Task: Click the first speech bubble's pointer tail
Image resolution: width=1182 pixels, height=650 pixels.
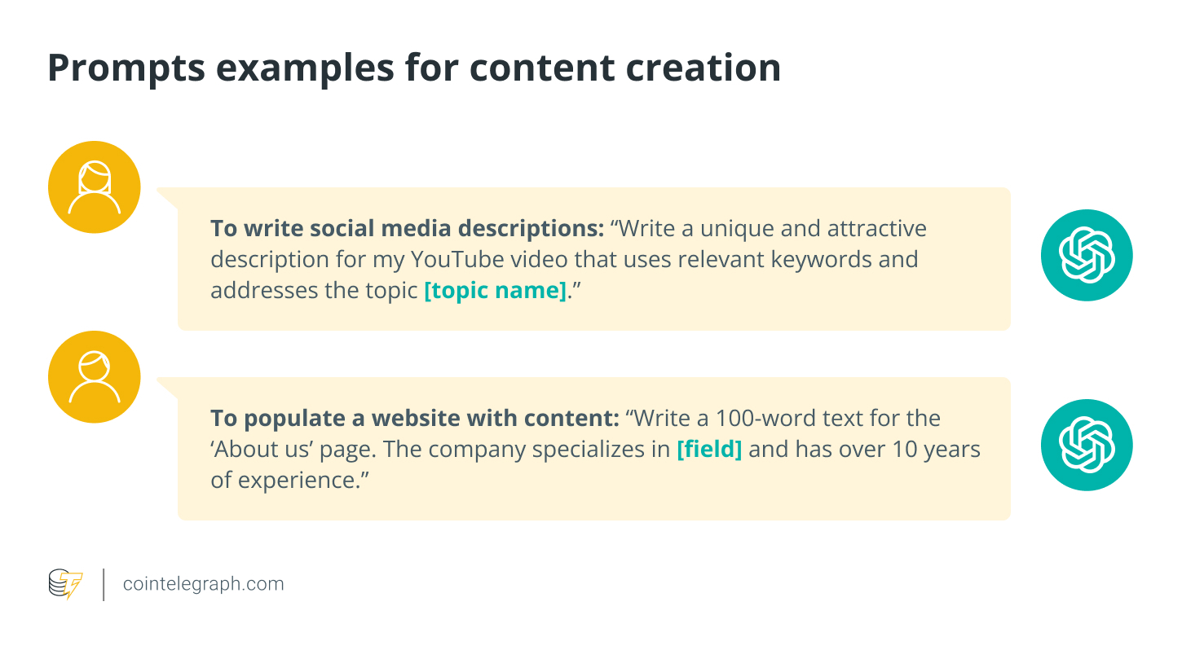Action: [166, 198]
